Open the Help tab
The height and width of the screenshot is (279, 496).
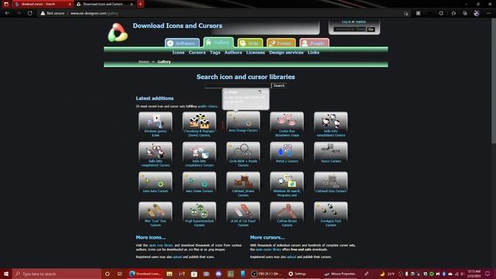250,43
